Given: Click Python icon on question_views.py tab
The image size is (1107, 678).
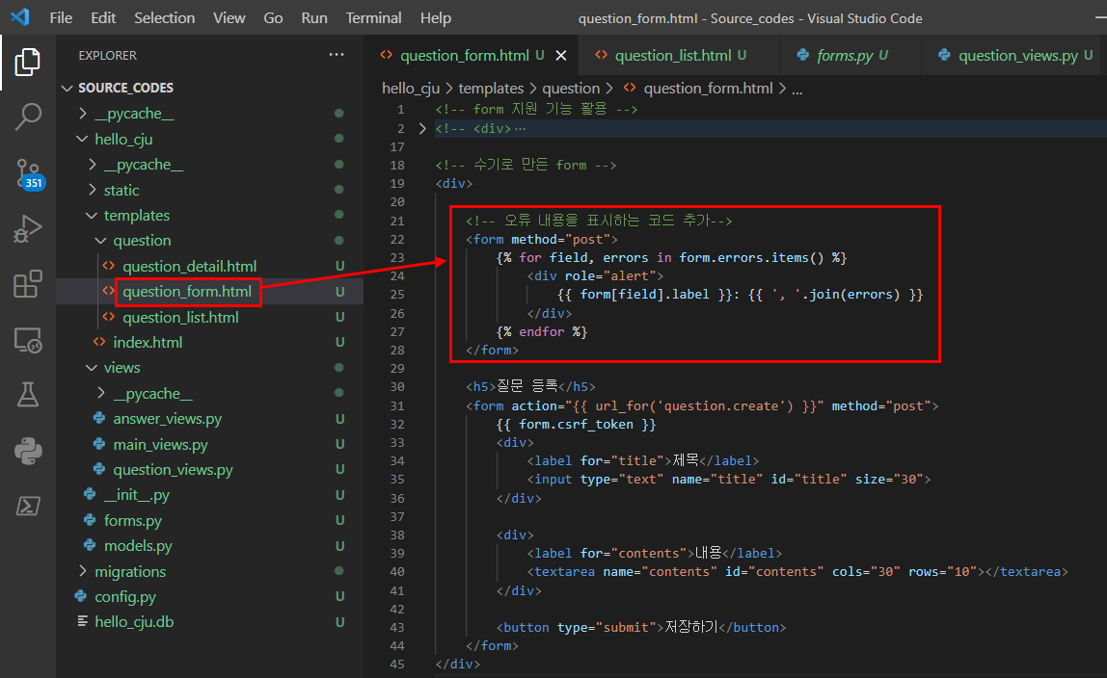Looking at the screenshot, I should click(944, 55).
